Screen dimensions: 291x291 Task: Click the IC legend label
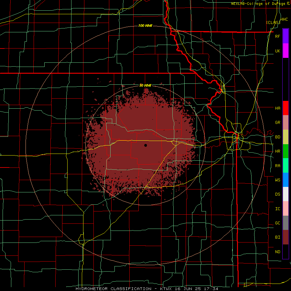click(277, 209)
